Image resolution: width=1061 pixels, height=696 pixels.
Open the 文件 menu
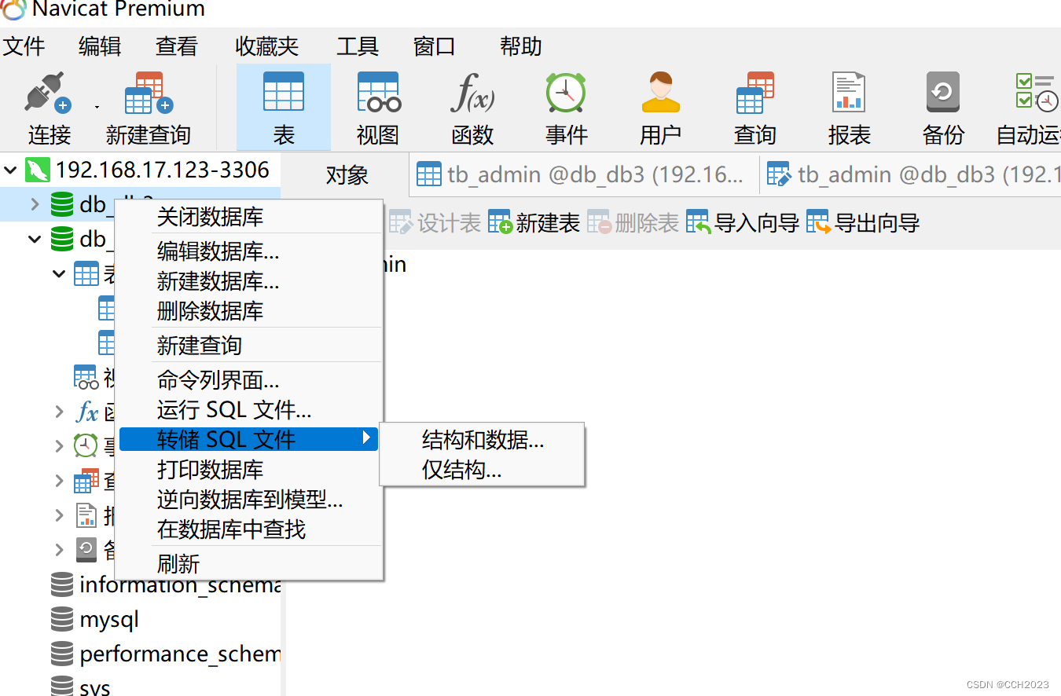pyautogui.click(x=24, y=46)
